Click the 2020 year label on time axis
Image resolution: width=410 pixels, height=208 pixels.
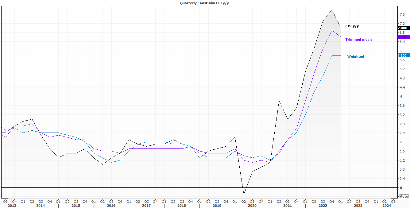click(x=252, y=206)
